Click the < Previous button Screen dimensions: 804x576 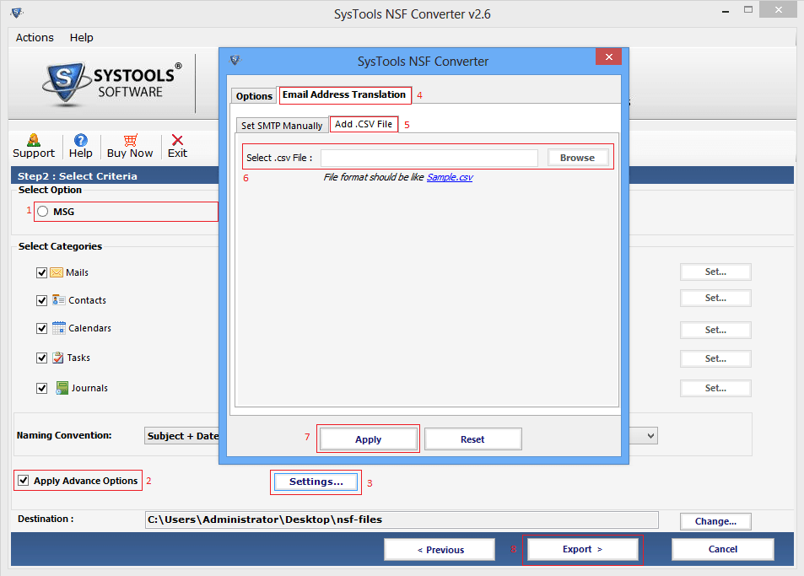440,549
